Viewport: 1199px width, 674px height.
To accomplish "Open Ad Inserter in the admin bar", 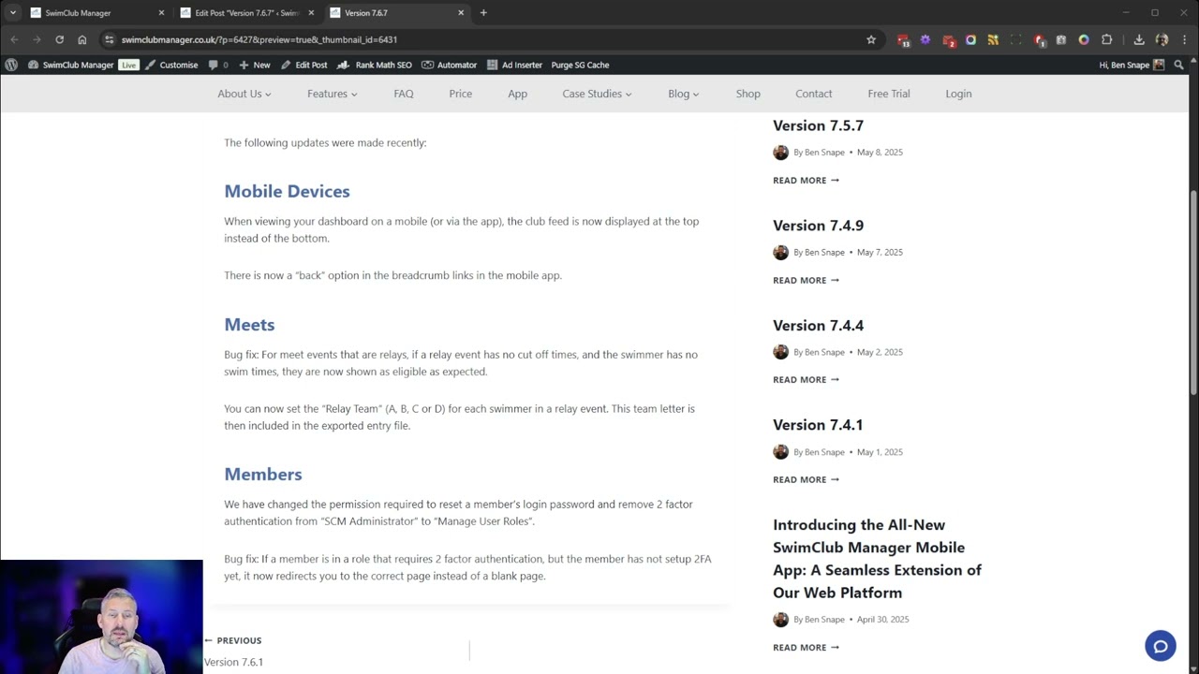I will pyautogui.click(x=514, y=65).
